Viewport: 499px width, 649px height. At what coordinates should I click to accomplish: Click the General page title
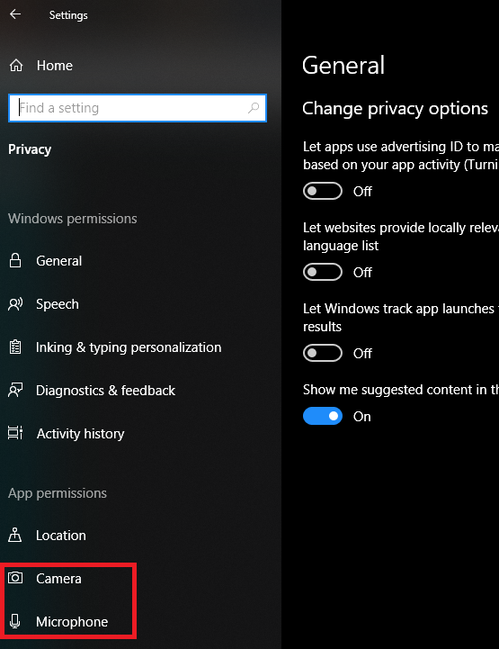pos(343,66)
